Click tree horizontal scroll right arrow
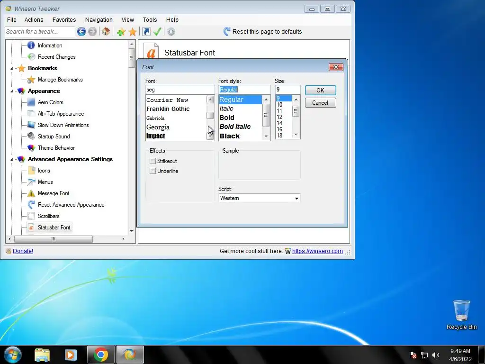Image resolution: width=485 pixels, height=364 pixels. 123,239
